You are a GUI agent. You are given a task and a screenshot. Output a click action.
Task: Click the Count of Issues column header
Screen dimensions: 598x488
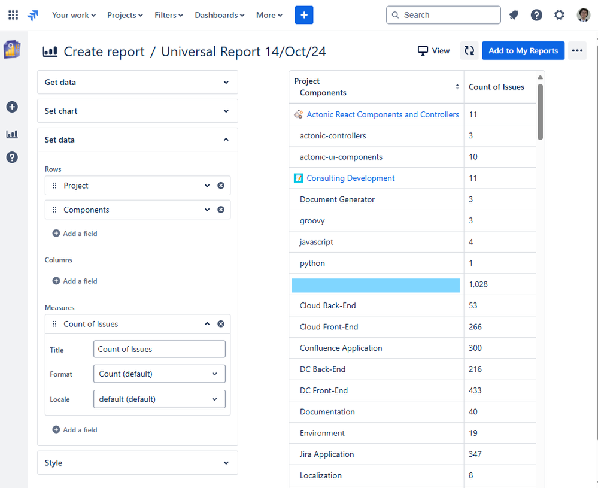point(496,87)
